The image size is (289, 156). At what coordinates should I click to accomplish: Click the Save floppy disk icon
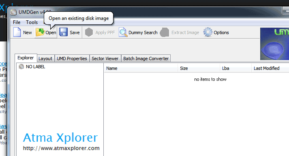pyautogui.click(x=63, y=32)
